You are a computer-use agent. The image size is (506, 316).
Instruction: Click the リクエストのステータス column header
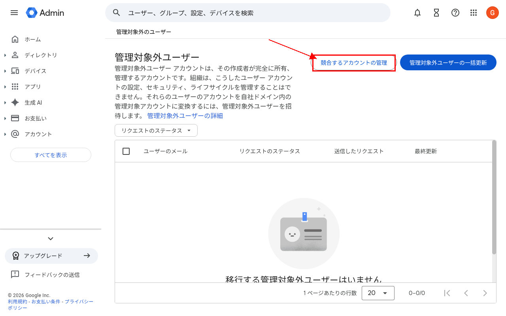point(270,151)
